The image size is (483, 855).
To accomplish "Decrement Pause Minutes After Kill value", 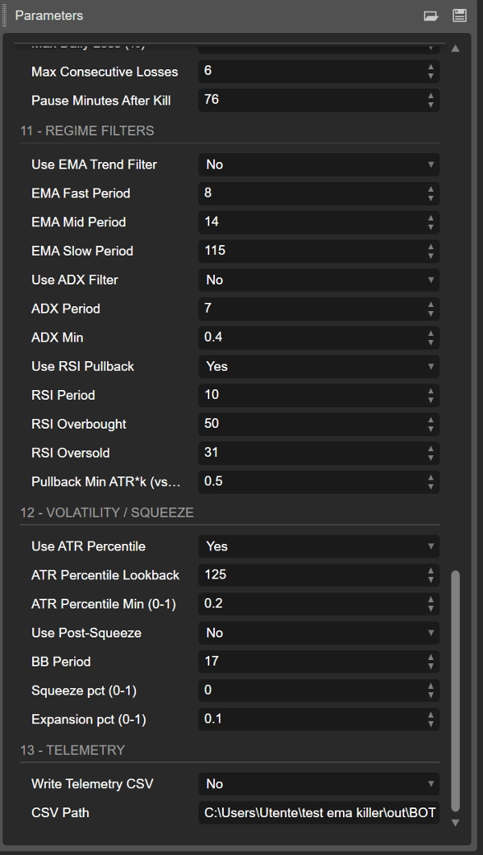I will pyautogui.click(x=432, y=103).
